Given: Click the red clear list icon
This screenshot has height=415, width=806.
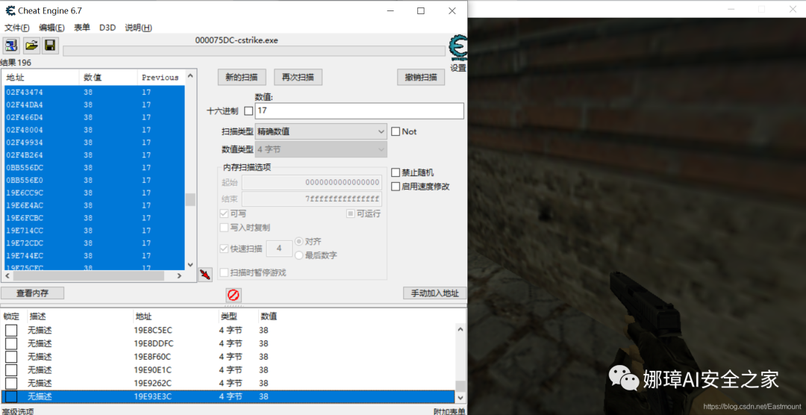Looking at the screenshot, I should 234,295.
